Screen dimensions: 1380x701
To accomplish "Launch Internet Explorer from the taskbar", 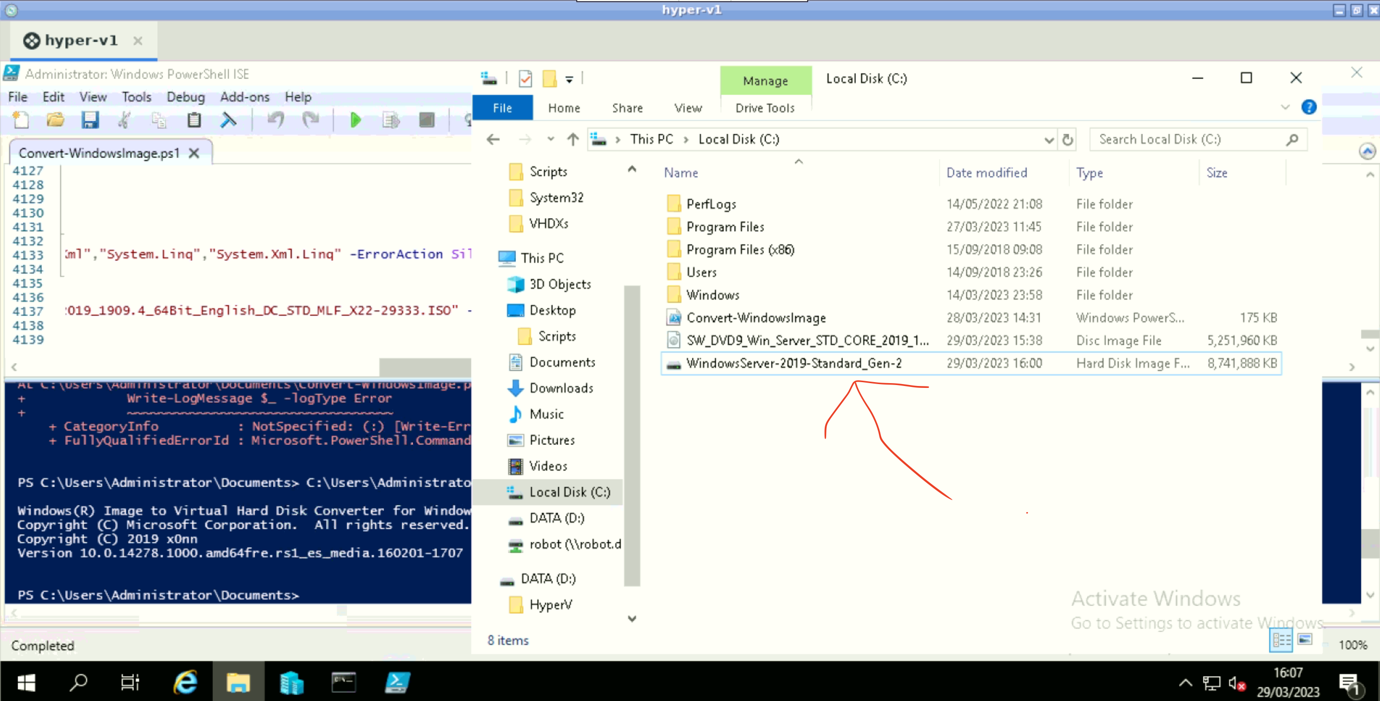I will [186, 682].
